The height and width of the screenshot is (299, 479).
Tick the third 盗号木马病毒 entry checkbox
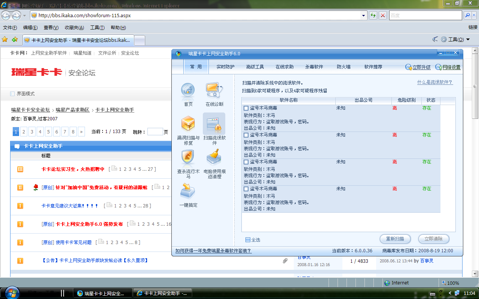(246, 162)
